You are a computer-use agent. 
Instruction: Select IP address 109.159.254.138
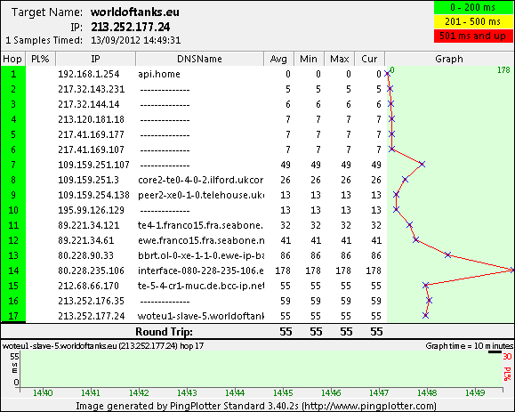pos(93,195)
